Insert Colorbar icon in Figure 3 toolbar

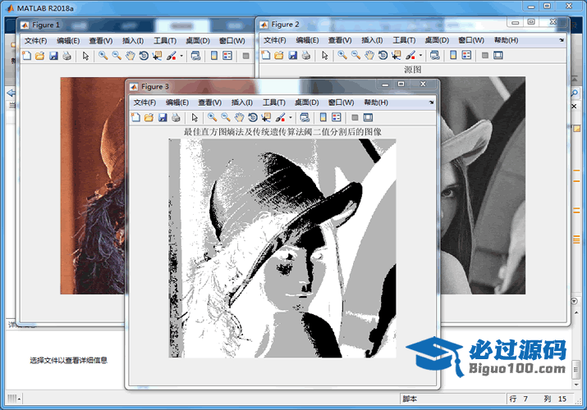point(323,117)
